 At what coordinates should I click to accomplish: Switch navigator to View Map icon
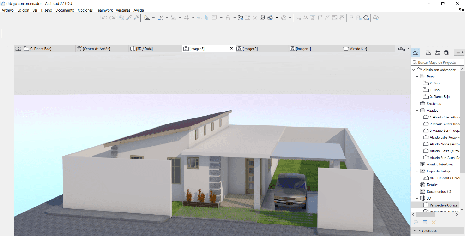(x=429, y=53)
